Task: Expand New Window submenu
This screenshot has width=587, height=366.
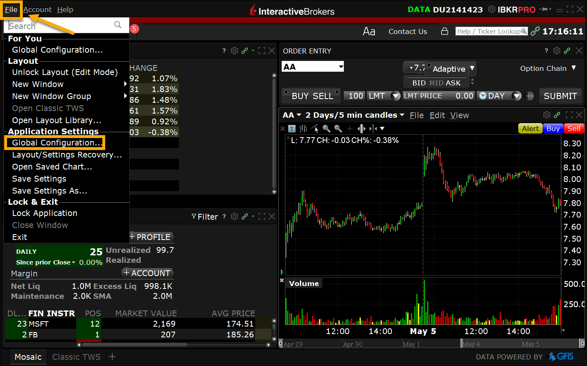Action: tap(126, 84)
